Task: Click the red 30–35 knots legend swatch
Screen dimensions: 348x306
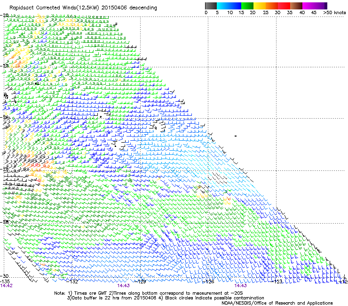Action: pyautogui.click(x=284, y=6)
